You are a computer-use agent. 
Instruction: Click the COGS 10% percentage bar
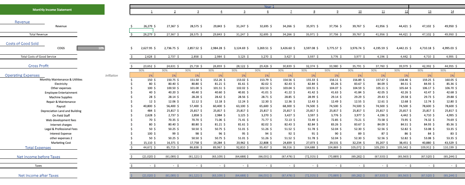[91, 48]
